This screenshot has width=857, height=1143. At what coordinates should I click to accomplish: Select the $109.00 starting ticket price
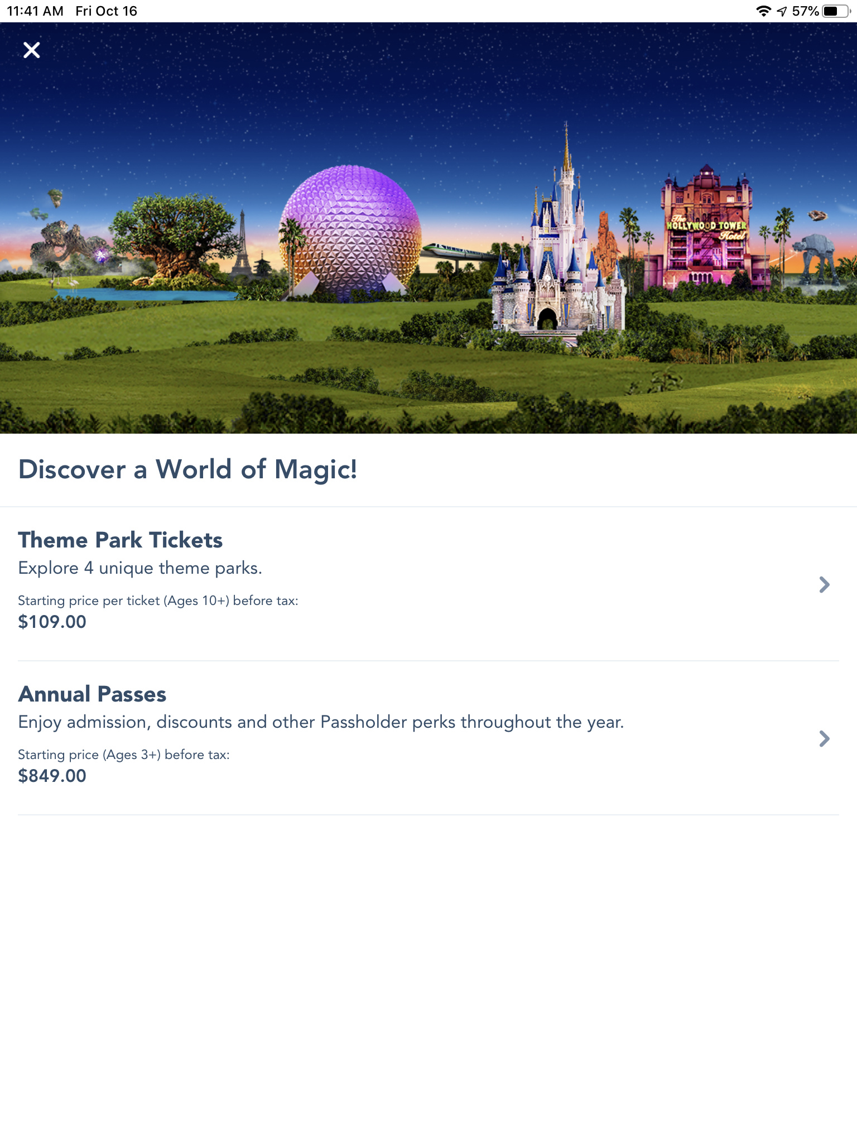click(52, 622)
